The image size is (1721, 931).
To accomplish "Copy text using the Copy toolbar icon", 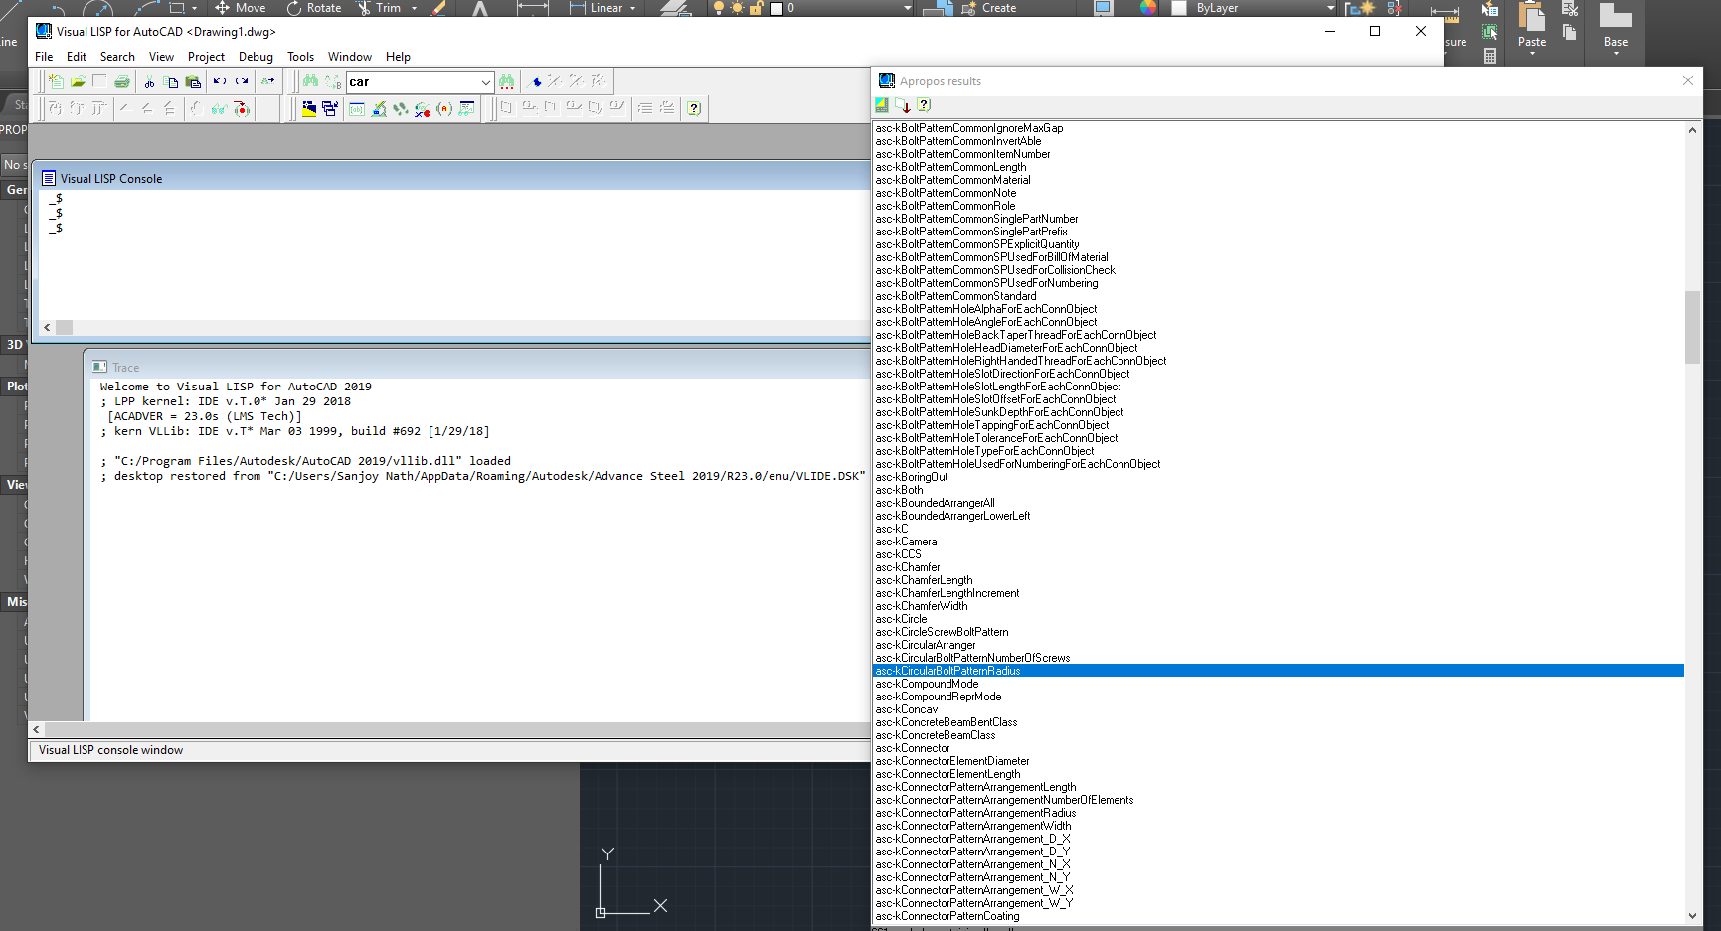I will [171, 81].
